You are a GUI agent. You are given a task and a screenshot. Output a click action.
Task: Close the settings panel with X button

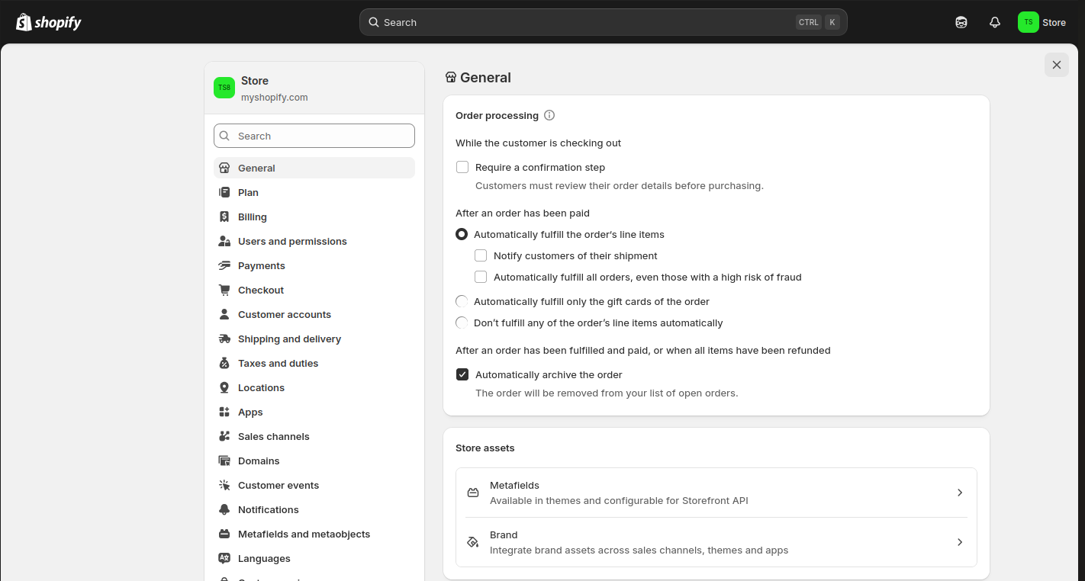click(1056, 65)
